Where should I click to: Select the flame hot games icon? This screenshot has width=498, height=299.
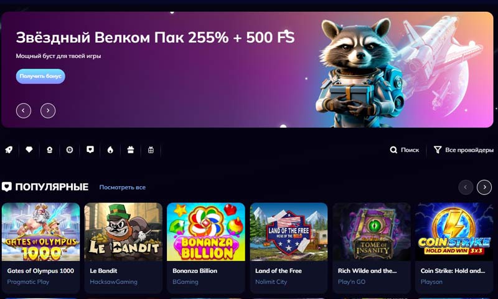(110, 149)
